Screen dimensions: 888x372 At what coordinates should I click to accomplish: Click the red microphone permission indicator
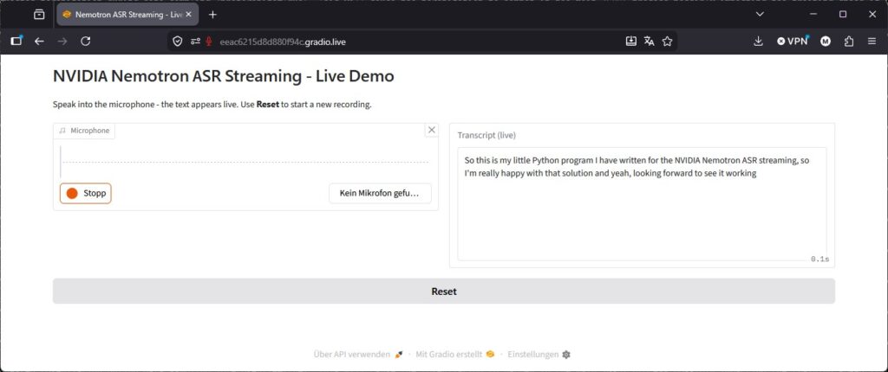[x=209, y=42]
